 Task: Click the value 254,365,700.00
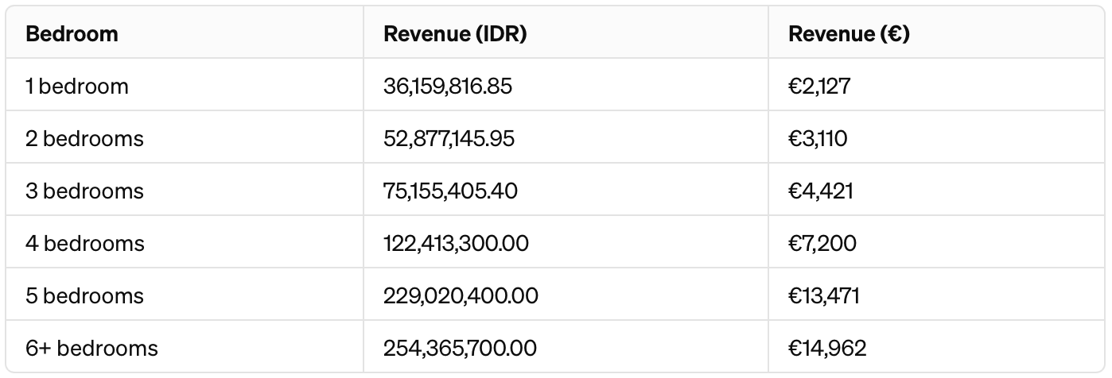[460, 348]
